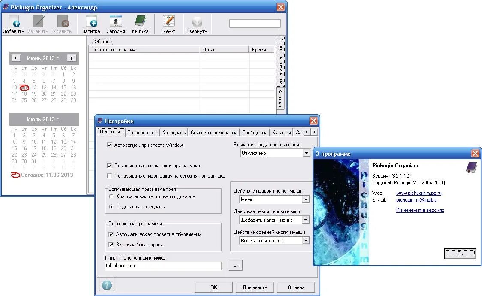Uncheck Показывать список задач при запуске
The width and height of the screenshot is (482, 296).
109,165
